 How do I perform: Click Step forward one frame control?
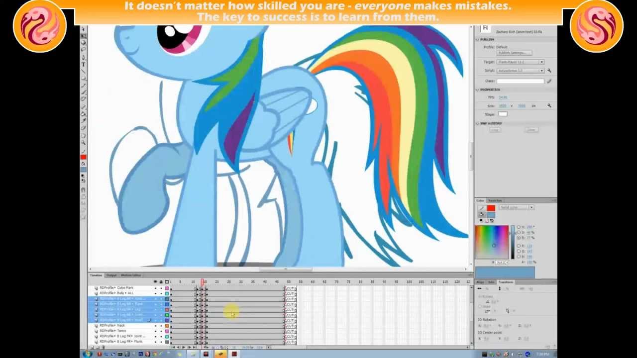point(189,347)
